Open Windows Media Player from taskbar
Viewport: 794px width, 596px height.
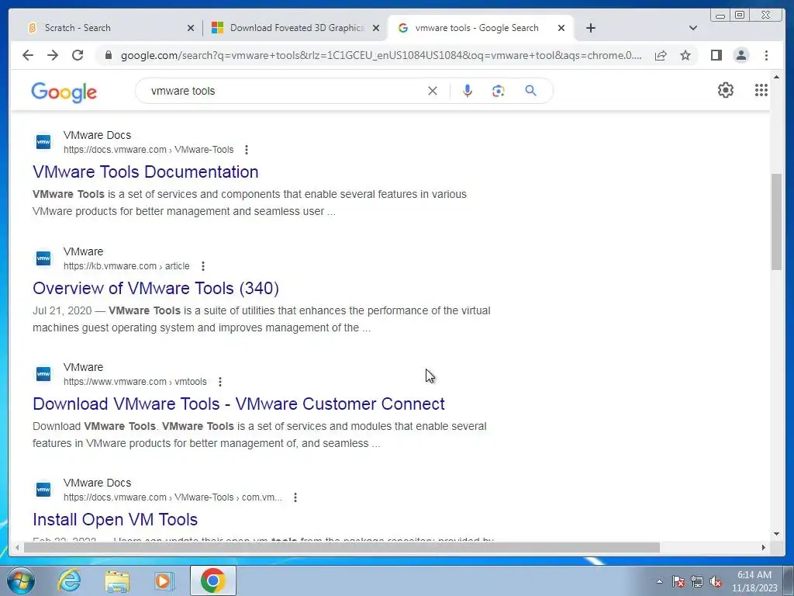(x=163, y=580)
